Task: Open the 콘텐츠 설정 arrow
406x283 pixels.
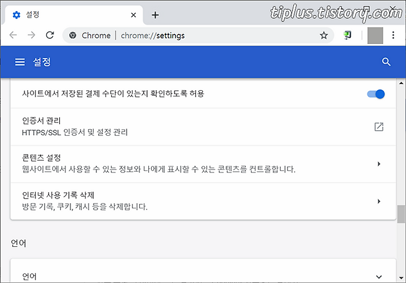Action: coord(379,164)
